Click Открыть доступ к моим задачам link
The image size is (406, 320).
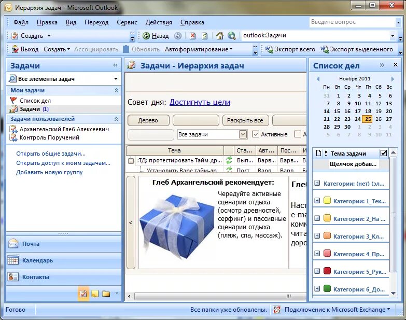point(63,163)
